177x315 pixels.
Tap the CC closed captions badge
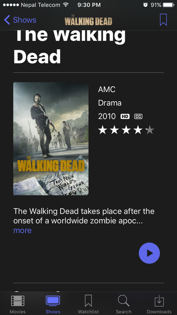(138, 117)
